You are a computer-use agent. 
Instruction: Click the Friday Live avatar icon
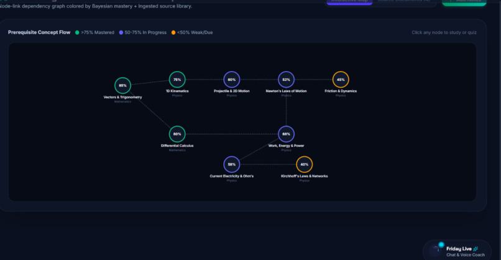click(x=436, y=250)
